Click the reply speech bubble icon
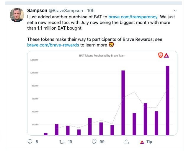The image size is (186, 151). point(30,142)
